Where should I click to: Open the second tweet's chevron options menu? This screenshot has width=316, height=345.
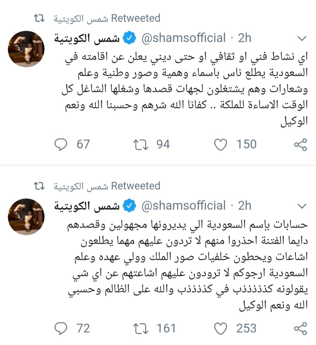coord(302,206)
